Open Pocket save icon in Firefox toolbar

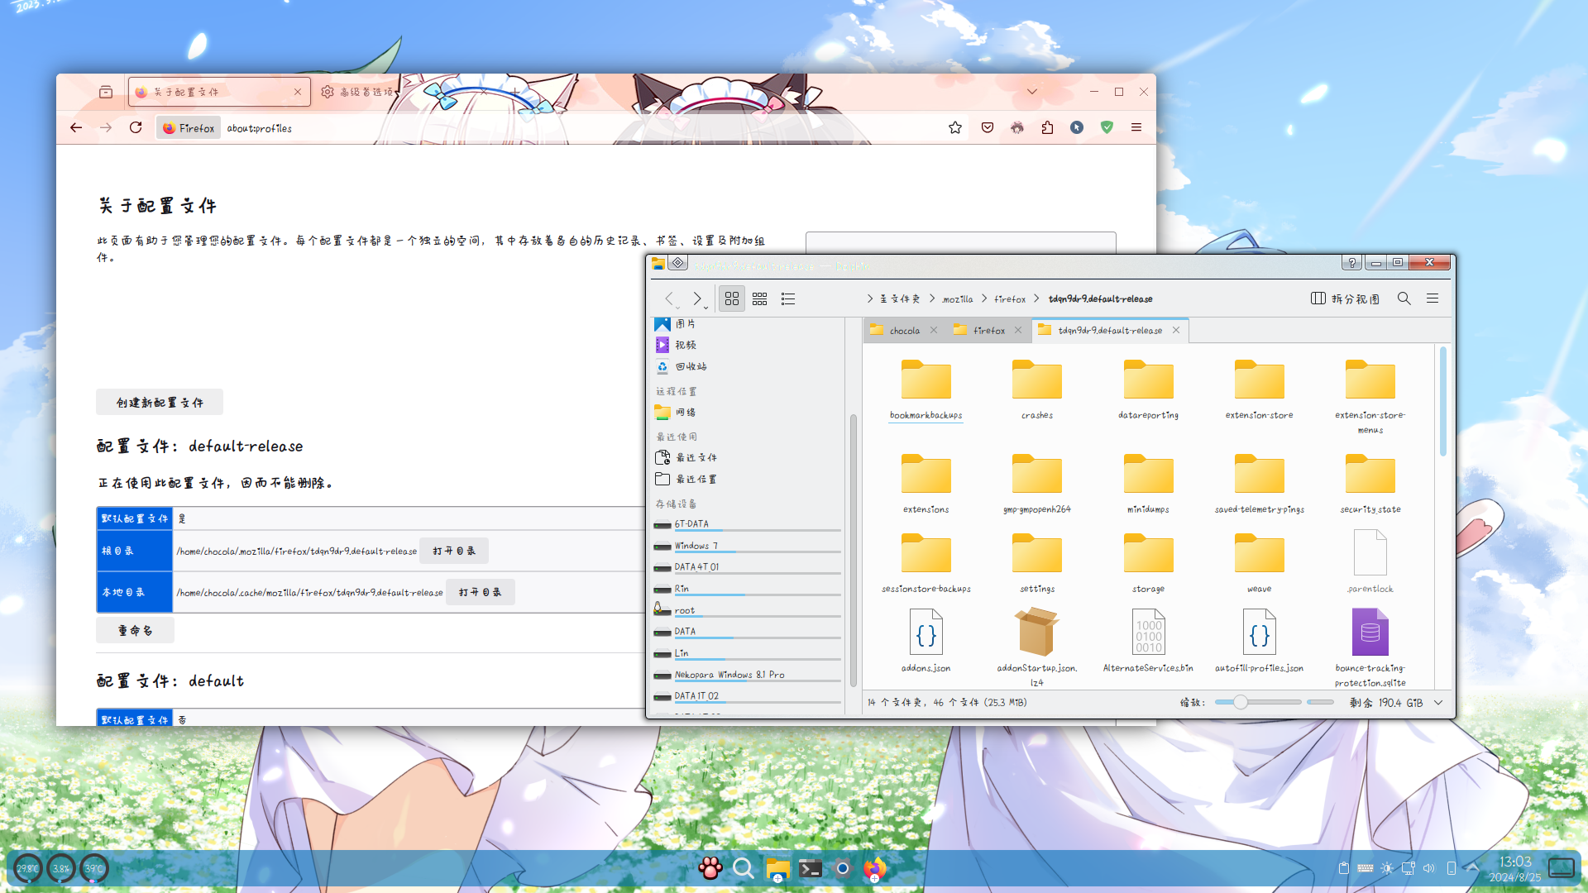pyautogui.click(x=988, y=127)
